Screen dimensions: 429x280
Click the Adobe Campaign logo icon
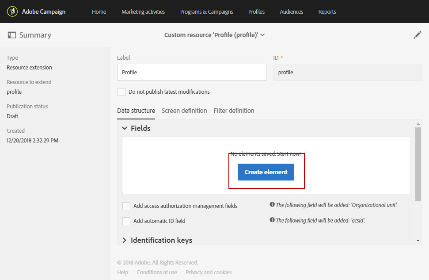12,12
